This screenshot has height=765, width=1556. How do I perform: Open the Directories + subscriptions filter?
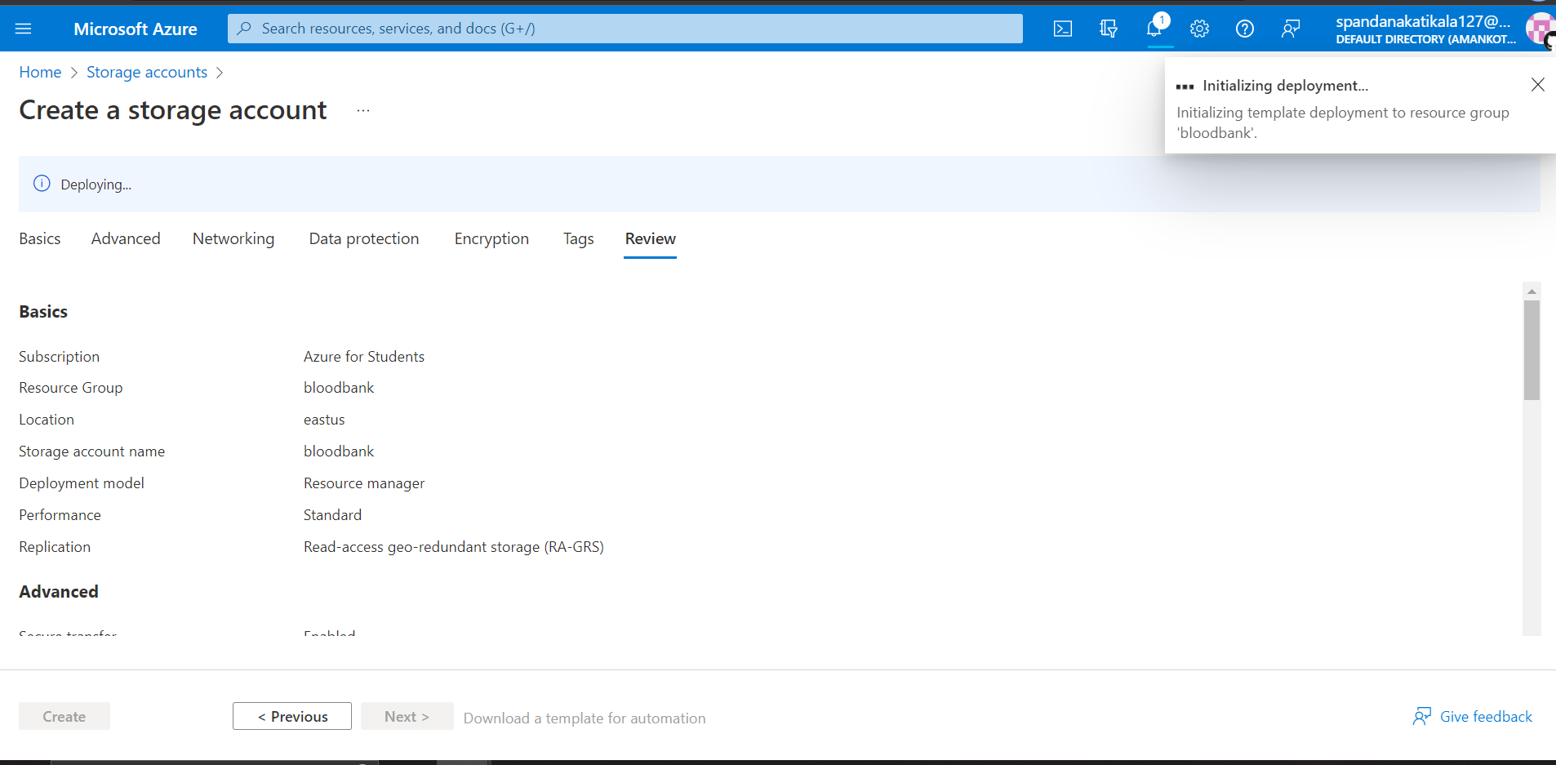click(x=1108, y=28)
